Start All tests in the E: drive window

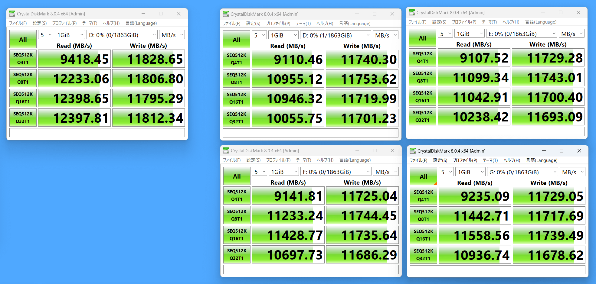[423, 38]
